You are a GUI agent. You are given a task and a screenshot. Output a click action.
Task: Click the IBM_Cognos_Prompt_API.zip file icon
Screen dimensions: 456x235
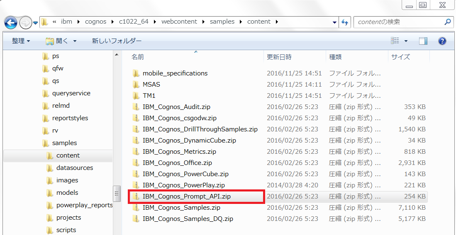click(x=136, y=196)
